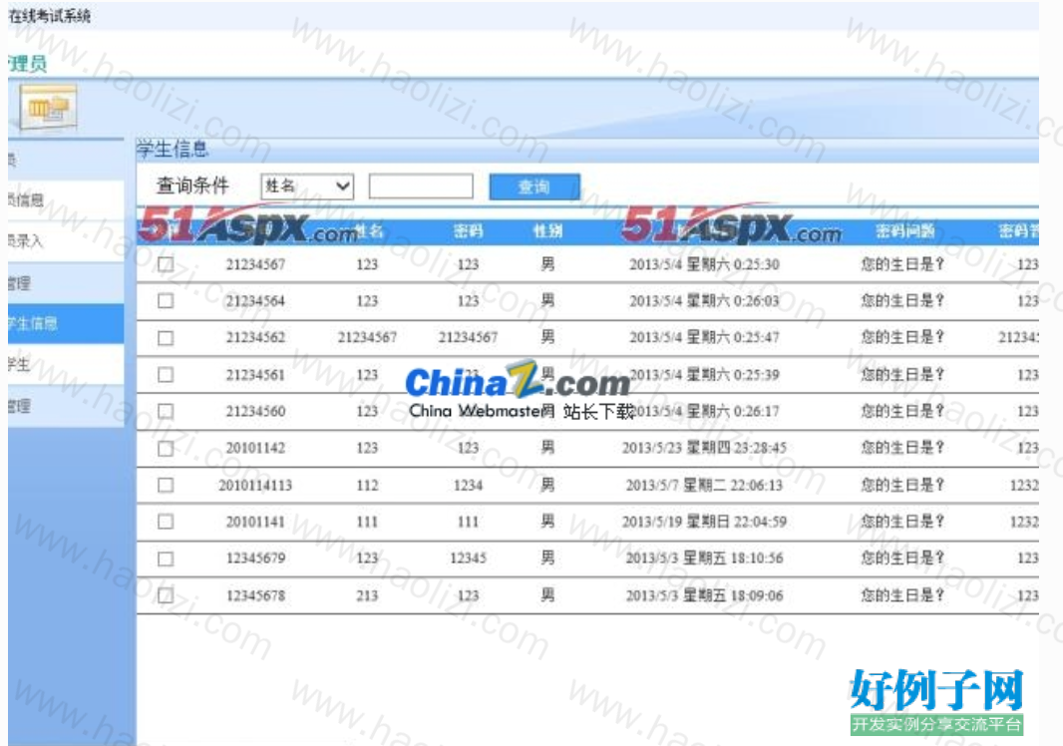
Task: Click the blue 查询 button
Action: 534,186
